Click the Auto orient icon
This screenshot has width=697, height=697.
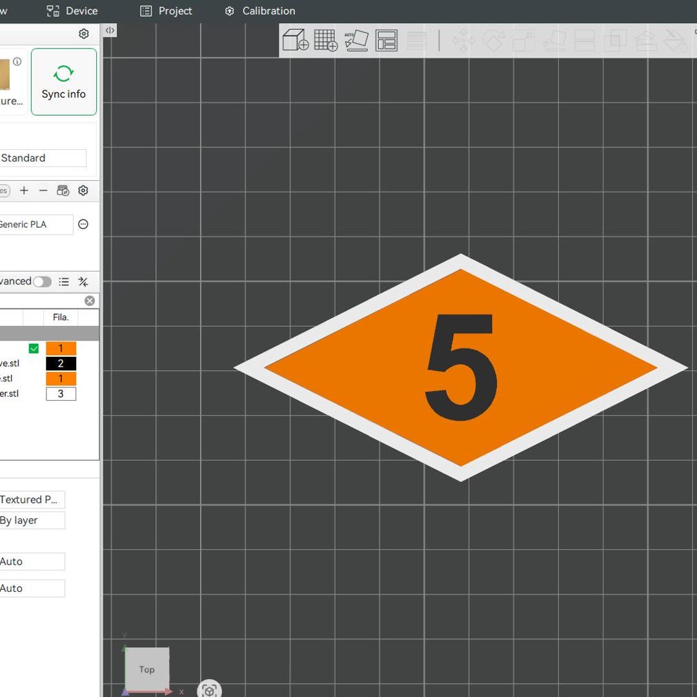pos(356,41)
